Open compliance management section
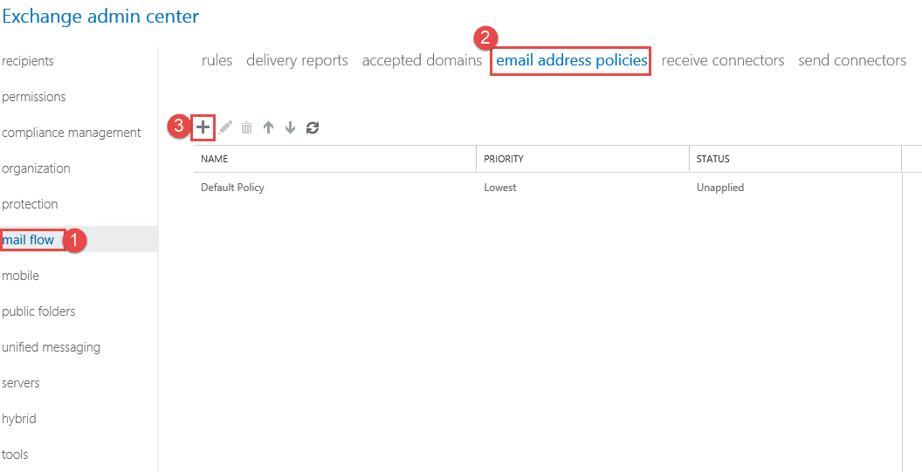The height and width of the screenshot is (472, 922). click(72, 133)
